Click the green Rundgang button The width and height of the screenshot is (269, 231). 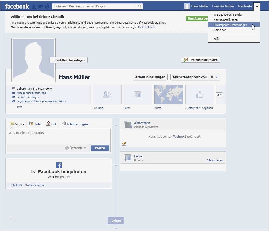pyautogui.click(x=197, y=18)
